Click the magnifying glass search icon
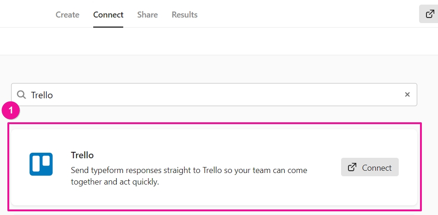 [21, 95]
